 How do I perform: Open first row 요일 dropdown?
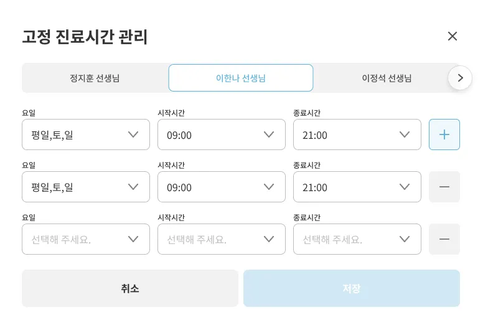pos(86,134)
